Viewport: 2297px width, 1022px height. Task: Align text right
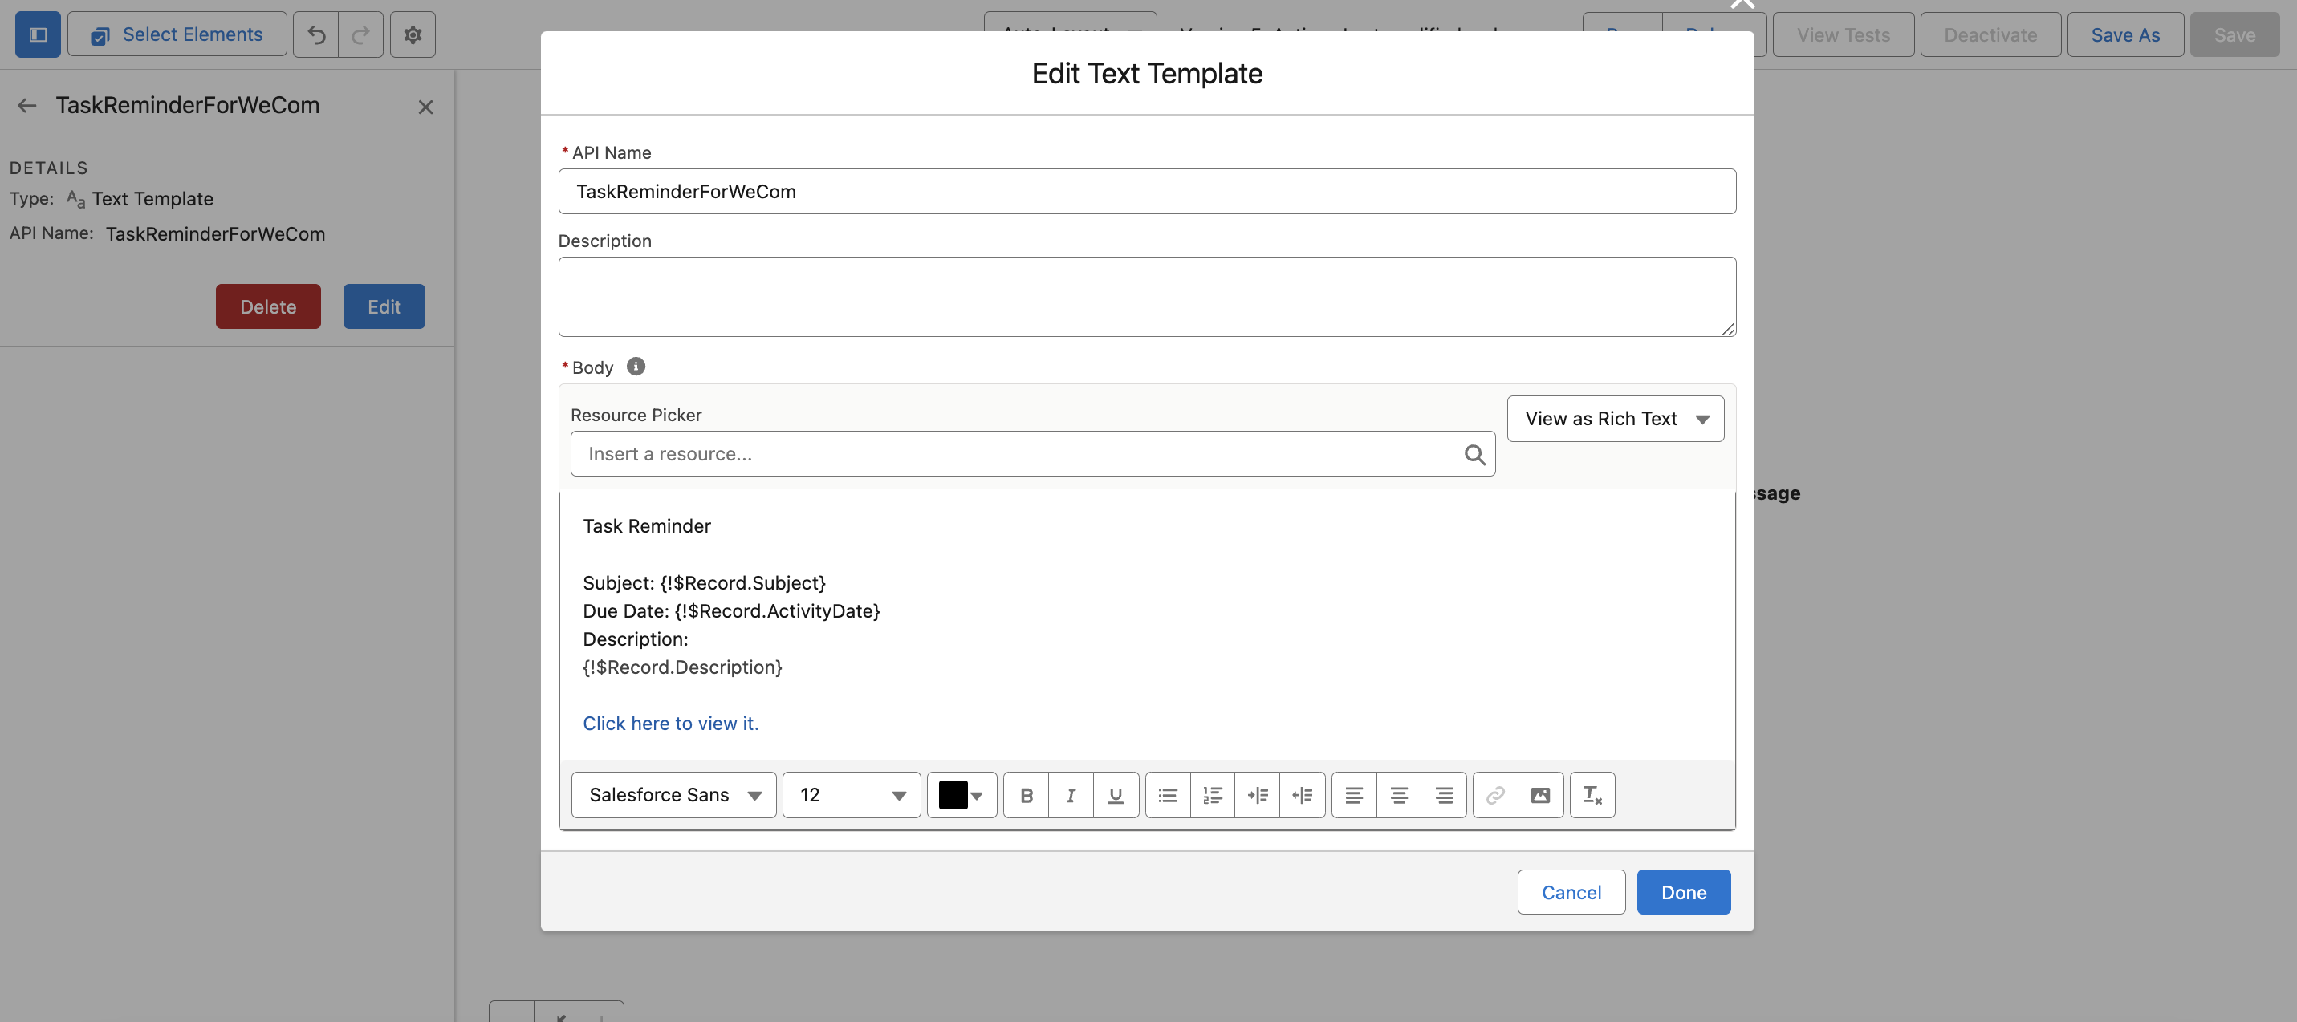click(x=1444, y=795)
